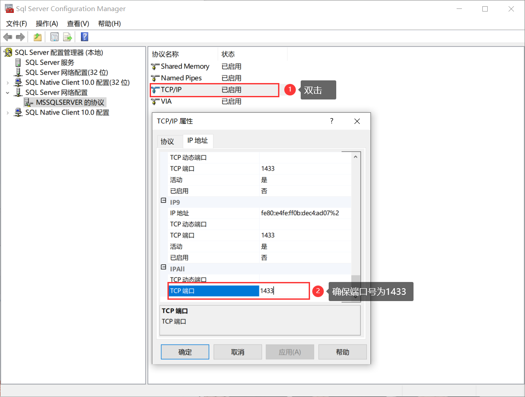Click the VIA protocol icon
Viewport: 525px width, 397px height.
[155, 101]
